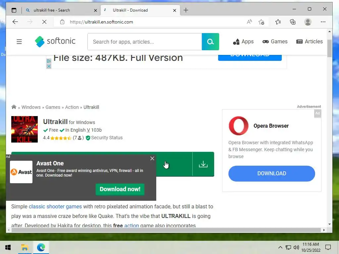Screen dimensions: 339x254
Task: Open the Action breadcrumb link
Action: coord(72,107)
